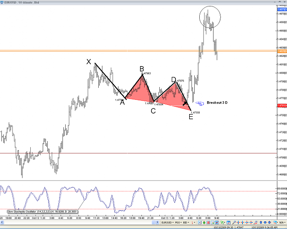Screen dimensions: 287x229
Task: Click the chart window icon with red bar
Action: point(228,223)
